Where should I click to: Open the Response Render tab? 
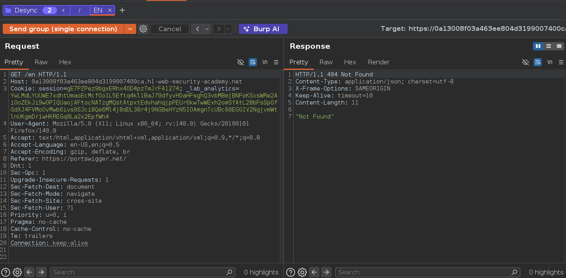pos(379,62)
